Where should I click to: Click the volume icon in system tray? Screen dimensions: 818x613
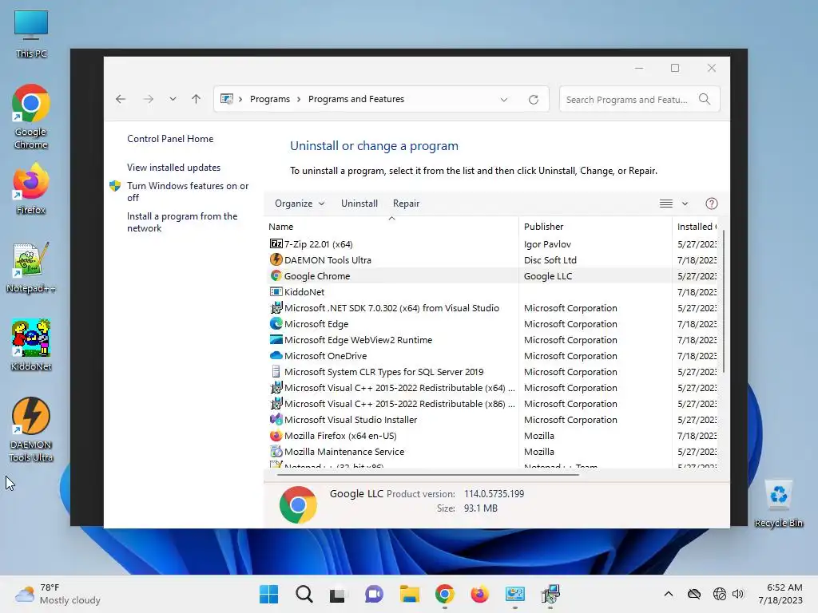click(737, 594)
